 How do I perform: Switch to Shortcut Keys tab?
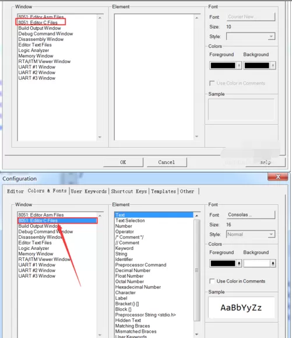tap(129, 191)
